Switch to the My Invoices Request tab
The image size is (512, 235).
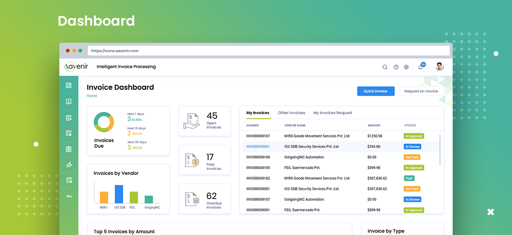pos(333,113)
